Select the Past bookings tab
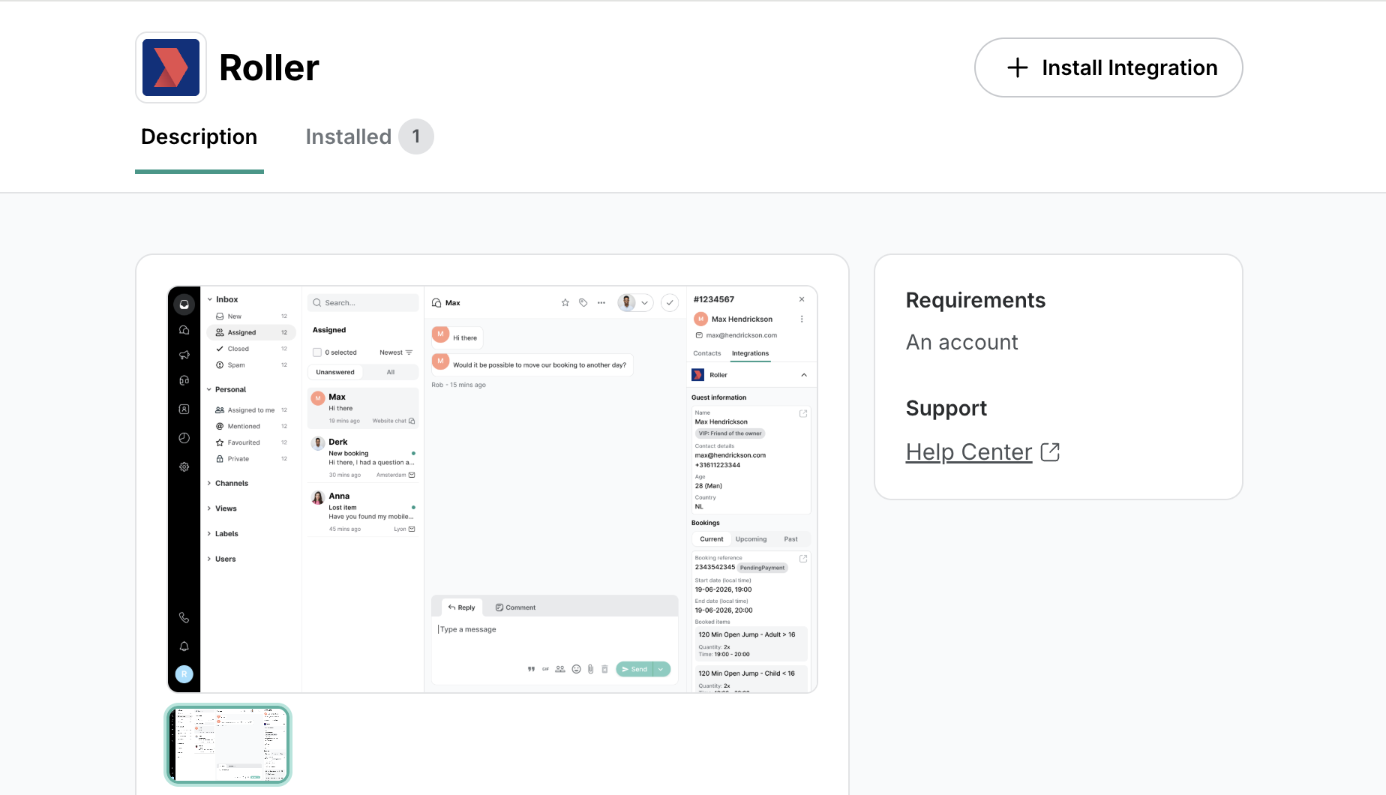 (790, 539)
